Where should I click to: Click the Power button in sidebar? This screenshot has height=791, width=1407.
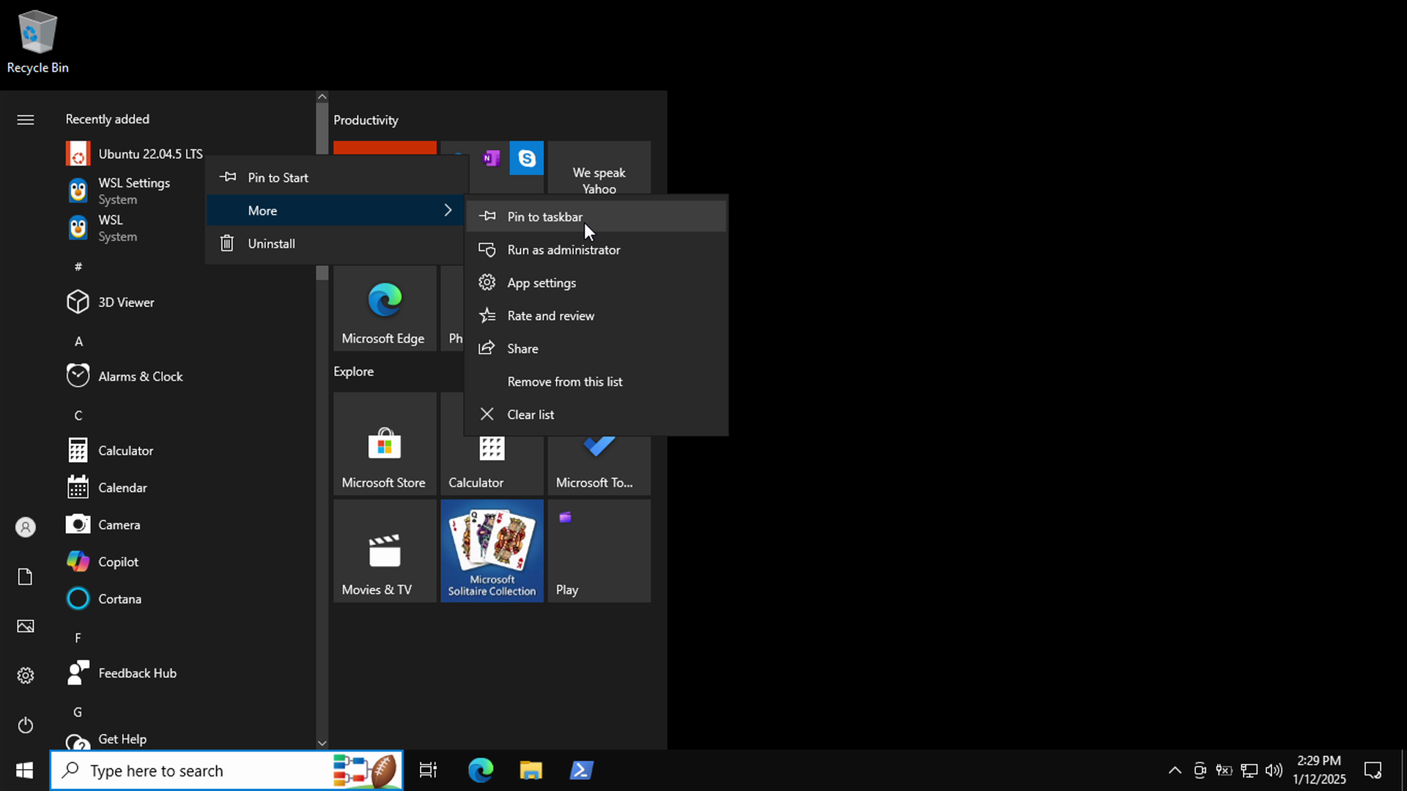(26, 725)
